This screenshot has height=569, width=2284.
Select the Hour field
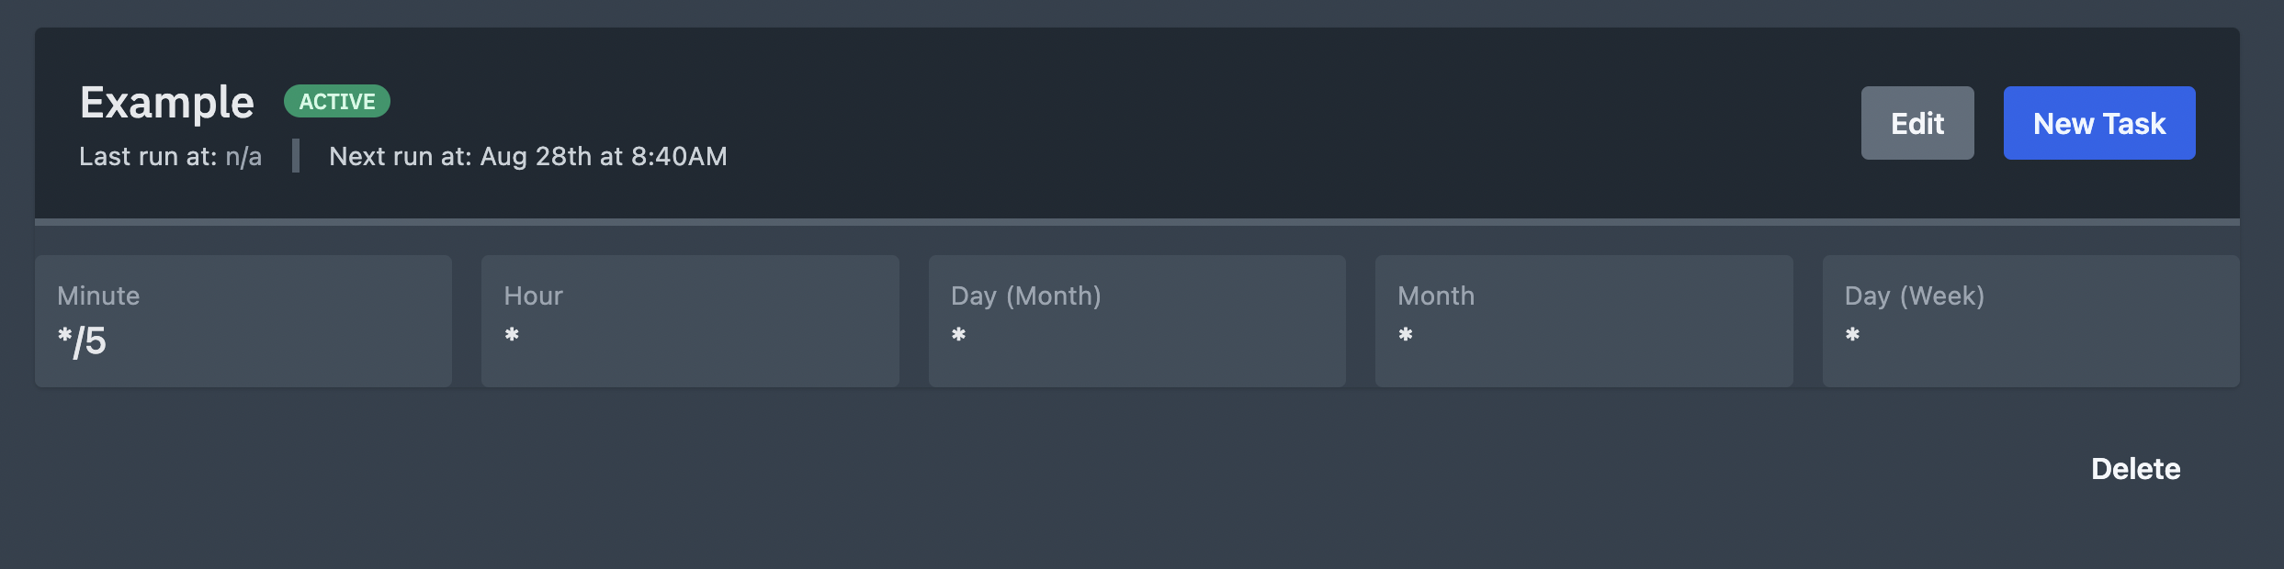[x=690, y=319]
